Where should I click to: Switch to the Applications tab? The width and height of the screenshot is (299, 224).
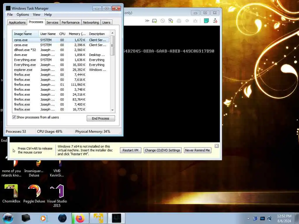point(17,22)
